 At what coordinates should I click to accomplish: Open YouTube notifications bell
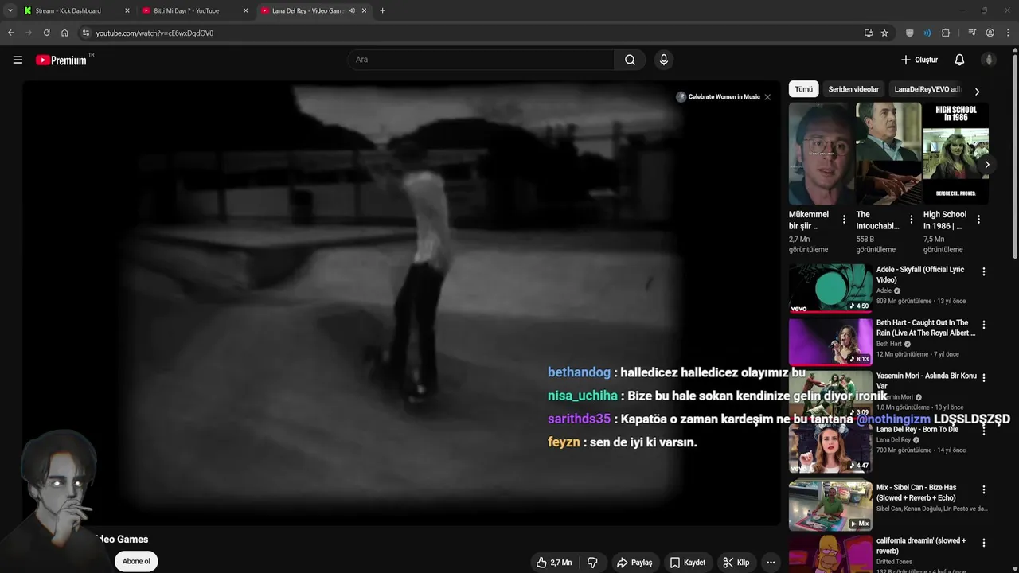tap(959, 60)
